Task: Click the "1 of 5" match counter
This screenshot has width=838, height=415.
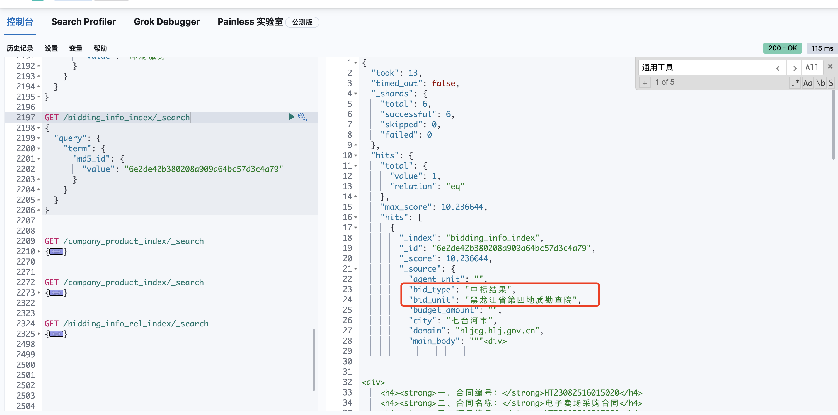Action: [665, 82]
